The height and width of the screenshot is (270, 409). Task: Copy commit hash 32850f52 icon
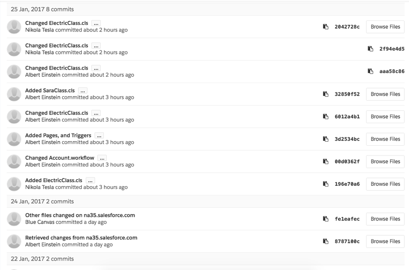tap(326, 94)
